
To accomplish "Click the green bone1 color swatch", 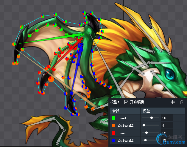I will point(113,118).
